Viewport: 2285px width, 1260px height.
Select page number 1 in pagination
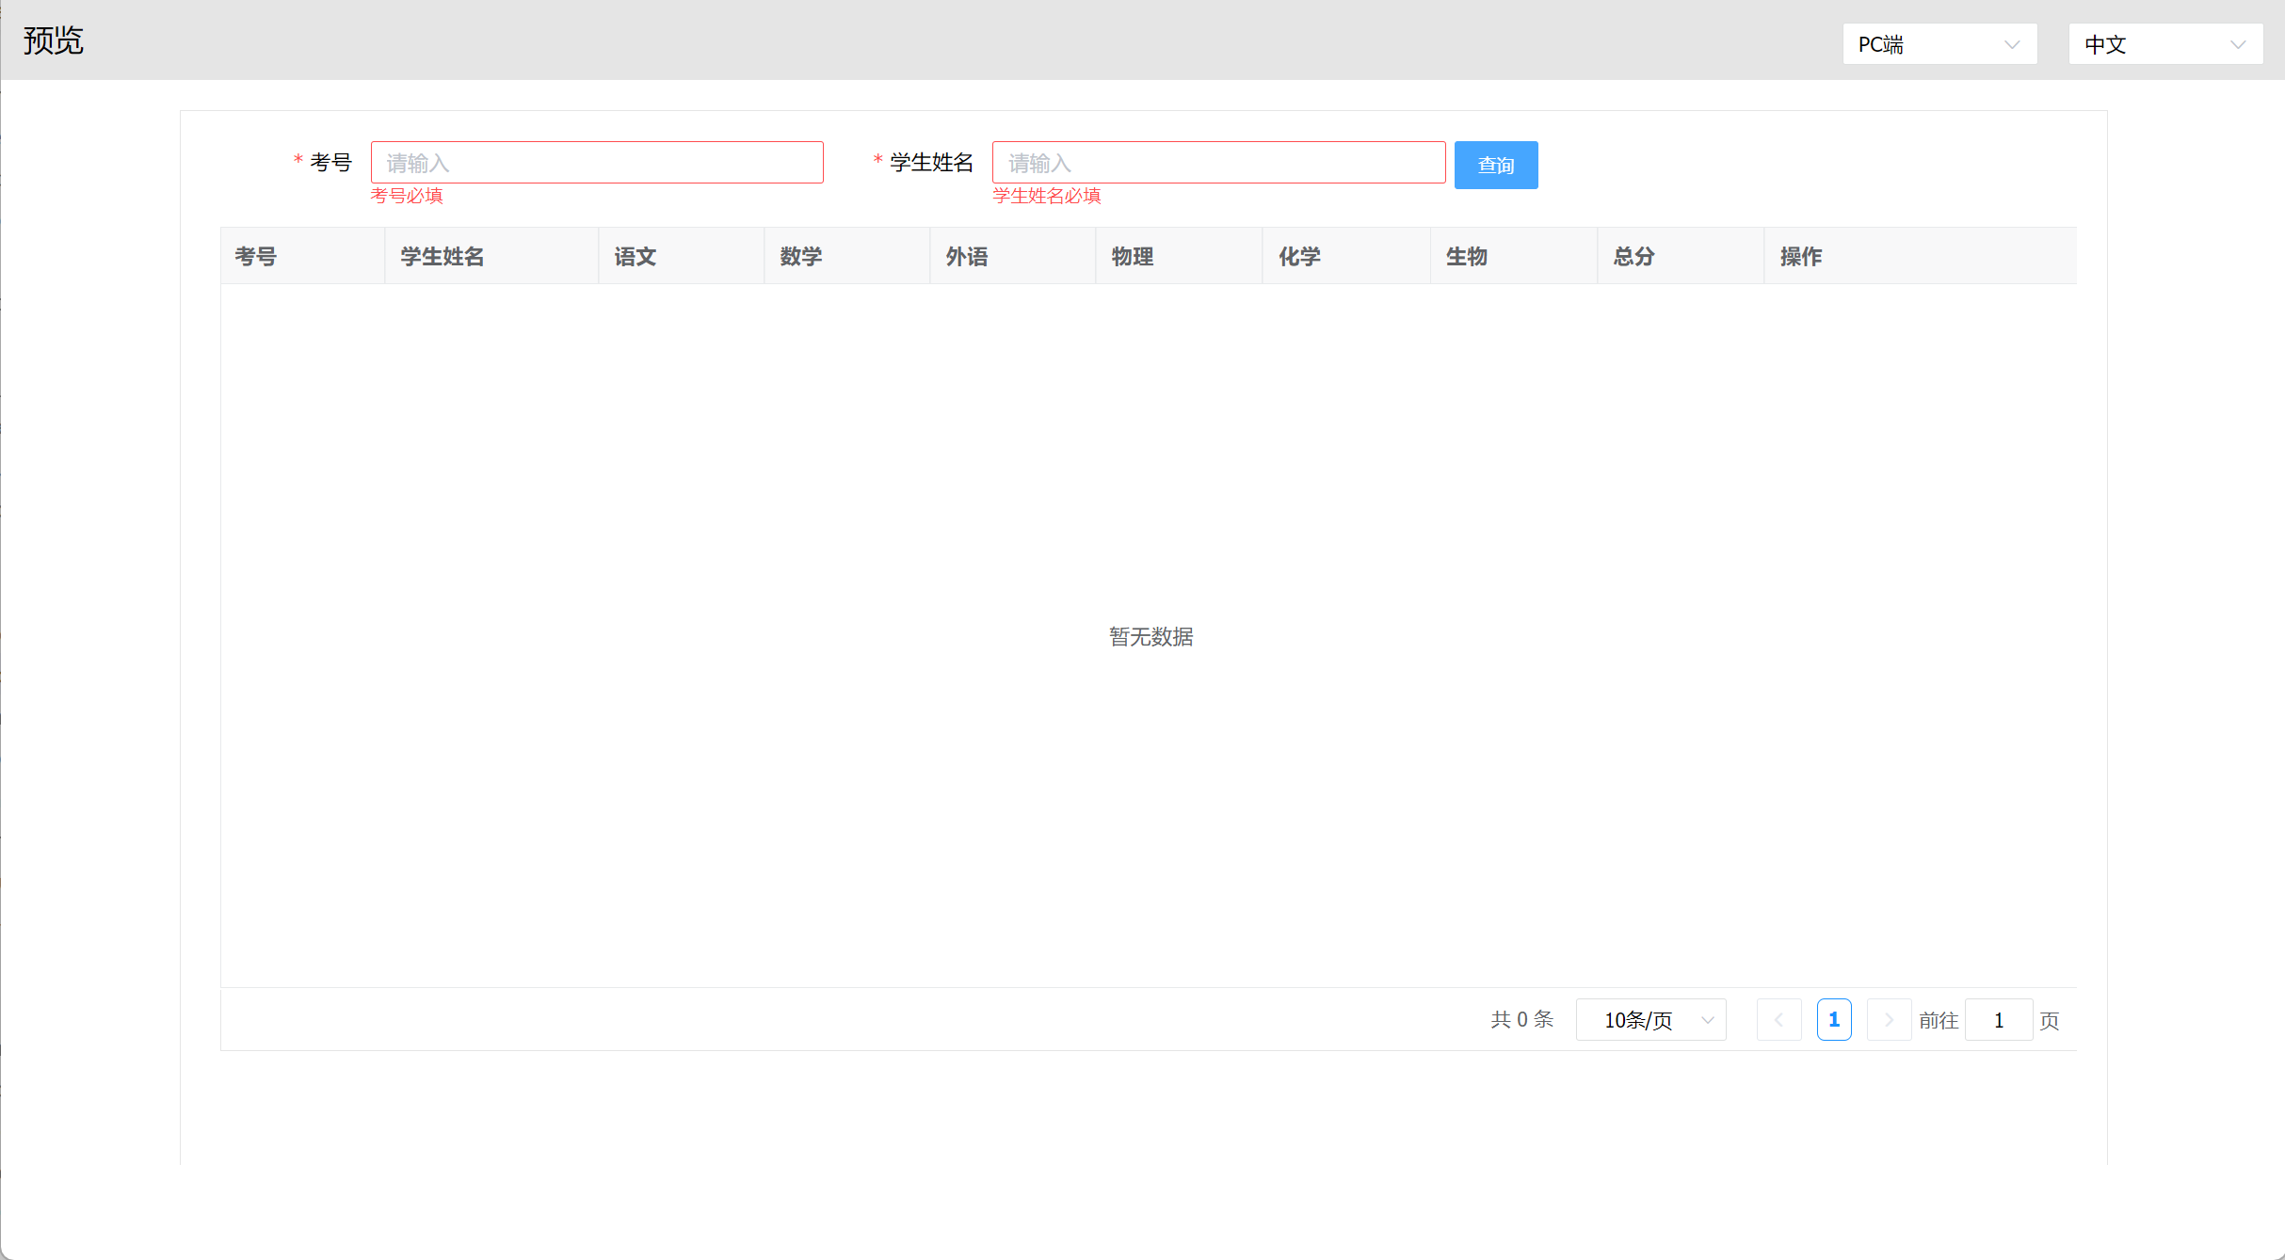point(1833,1020)
